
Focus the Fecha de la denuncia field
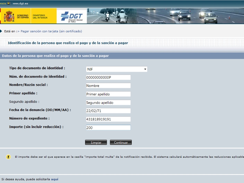(x=108, y=111)
